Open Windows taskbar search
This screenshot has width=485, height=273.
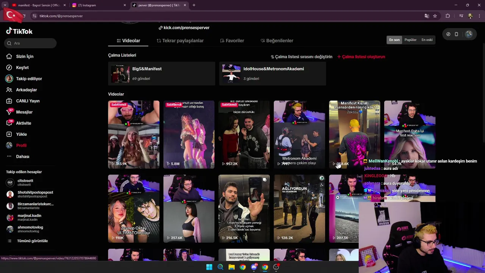(220, 267)
